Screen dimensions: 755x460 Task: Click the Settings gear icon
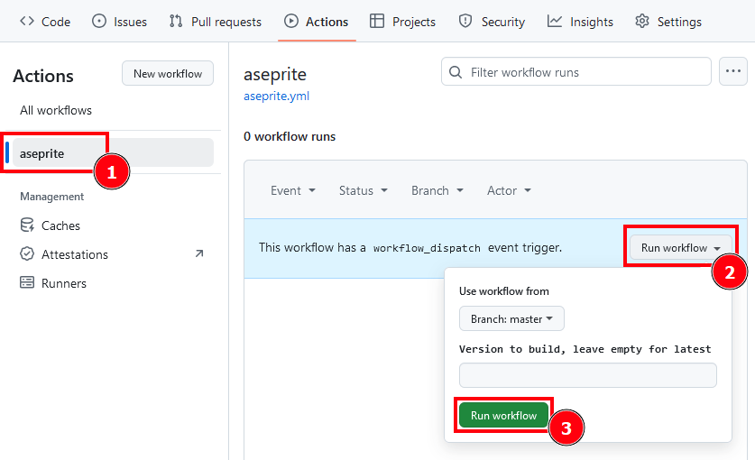click(x=642, y=21)
